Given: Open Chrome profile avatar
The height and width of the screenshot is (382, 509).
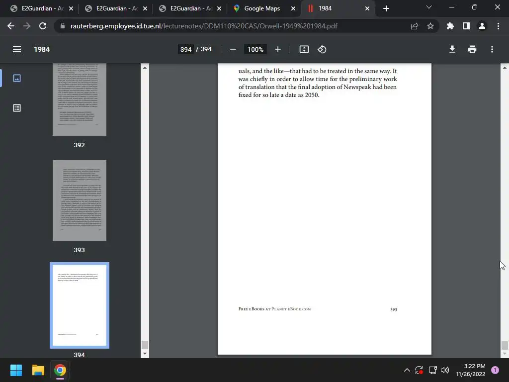Looking at the screenshot, I should [482, 26].
